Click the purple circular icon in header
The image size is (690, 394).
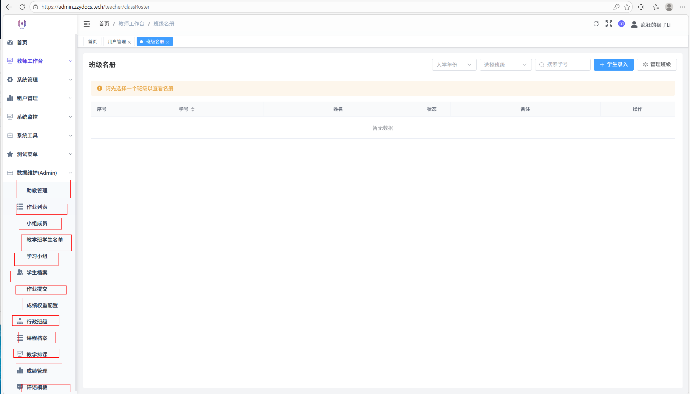click(x=621, y=24)
